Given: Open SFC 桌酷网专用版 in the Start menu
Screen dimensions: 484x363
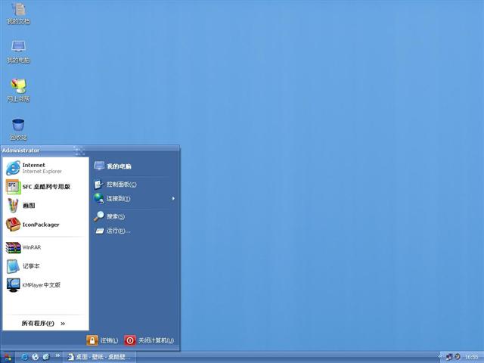Looking at the screenshot, I should pos(45,187).
